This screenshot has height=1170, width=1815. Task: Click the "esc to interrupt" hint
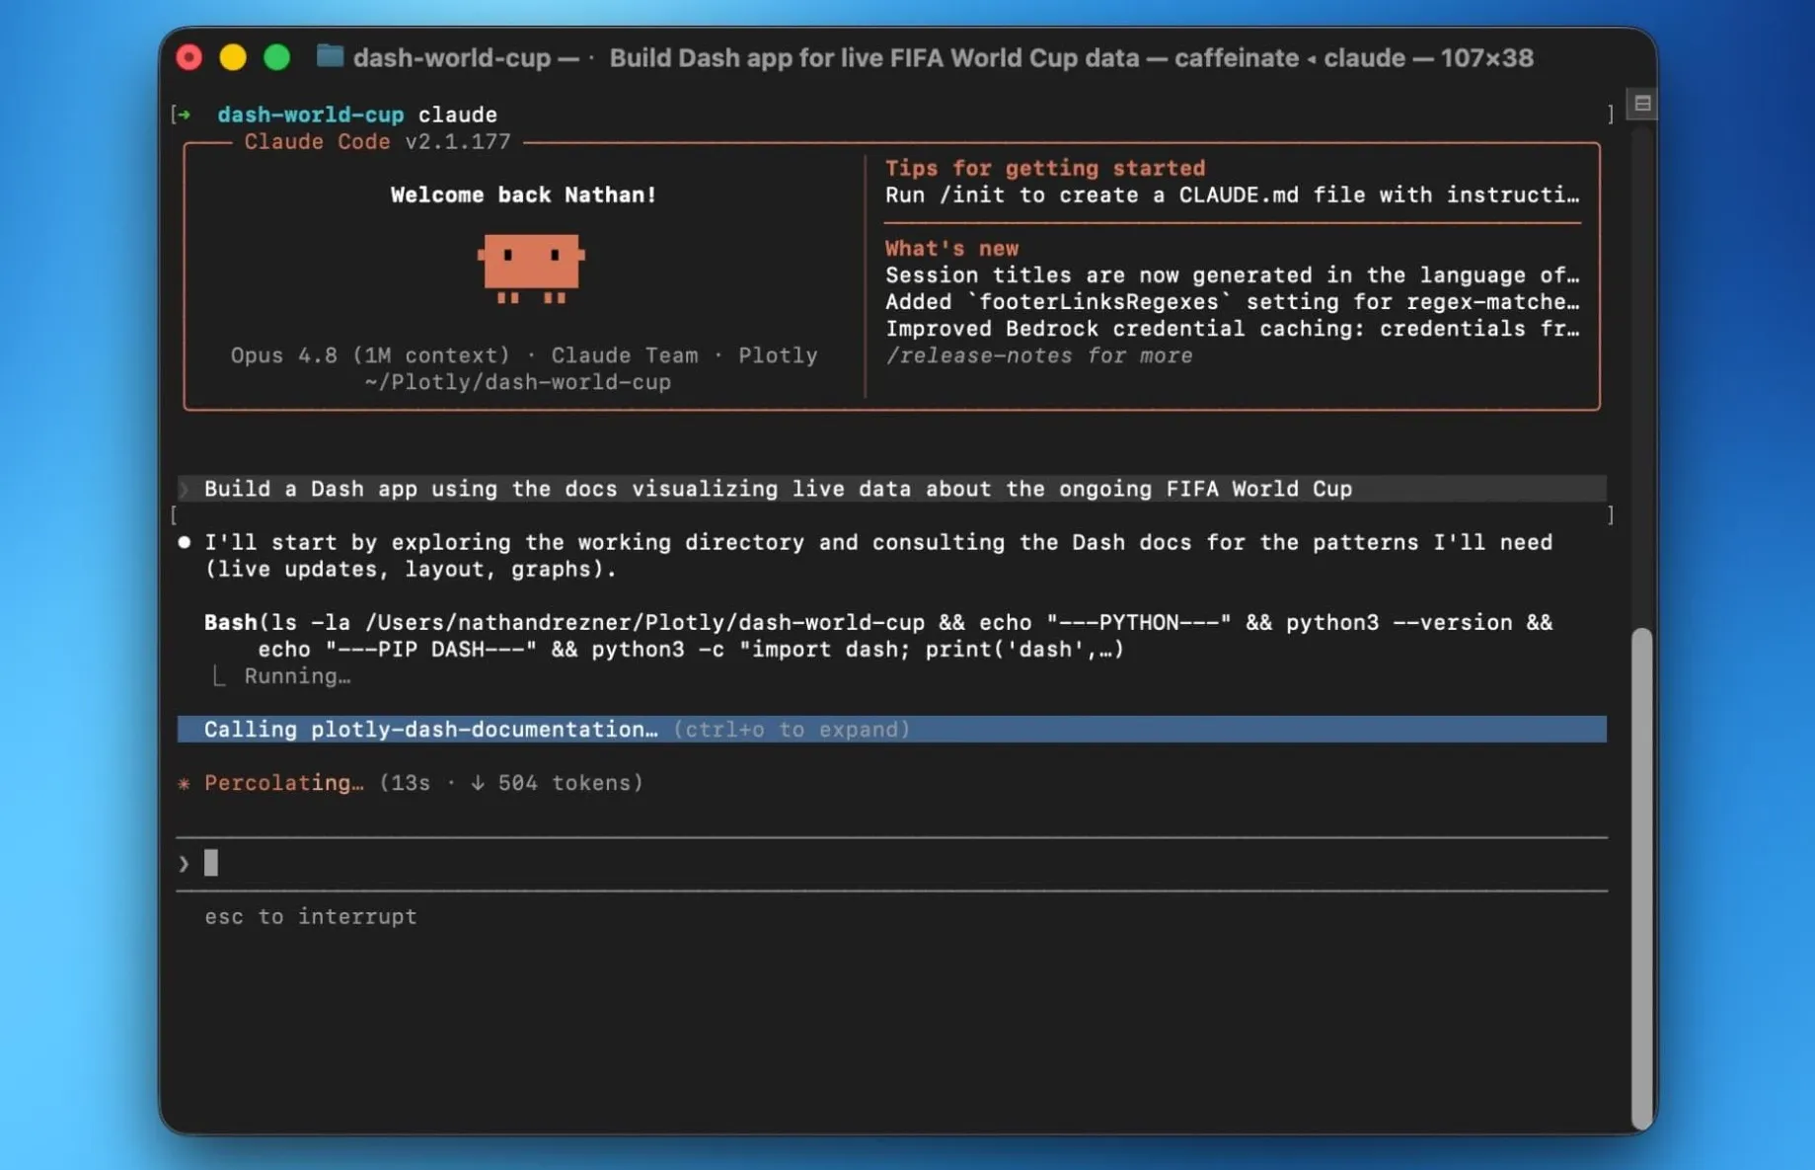click(311, 917)
